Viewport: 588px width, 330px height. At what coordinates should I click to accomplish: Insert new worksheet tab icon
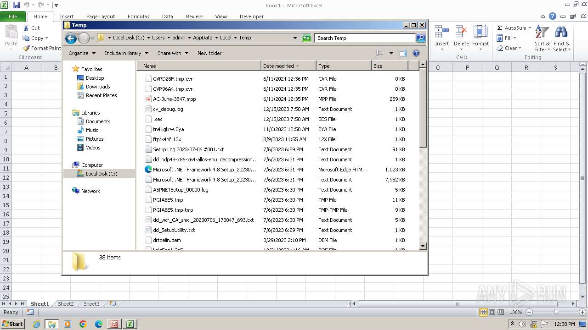click(112, 303)
